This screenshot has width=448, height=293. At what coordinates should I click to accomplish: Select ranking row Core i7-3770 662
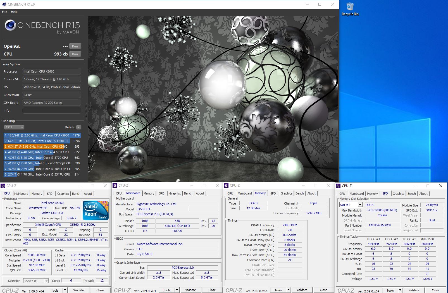coord(42,158)
